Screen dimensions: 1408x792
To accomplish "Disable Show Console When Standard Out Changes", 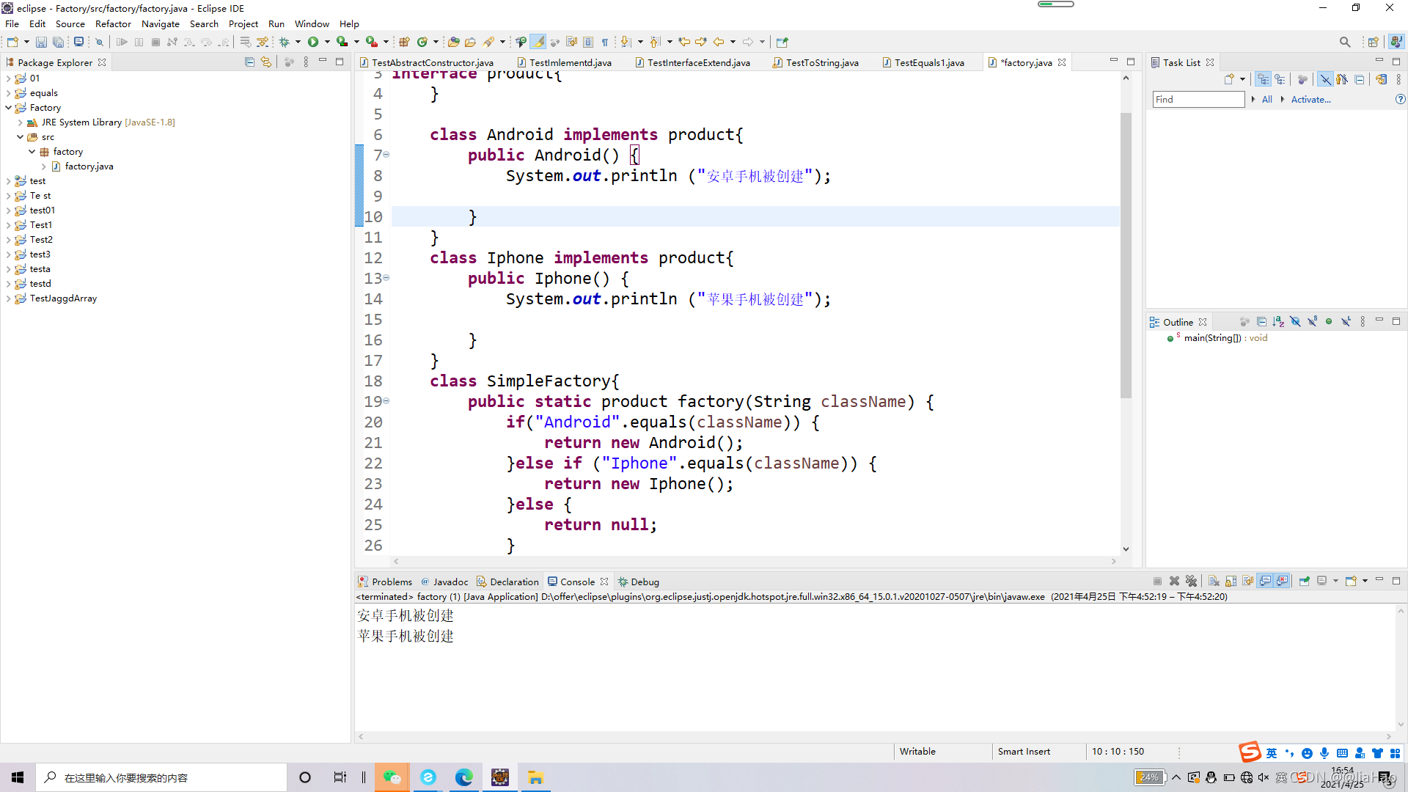I will pyautogui.click(x=1266, y=581).
